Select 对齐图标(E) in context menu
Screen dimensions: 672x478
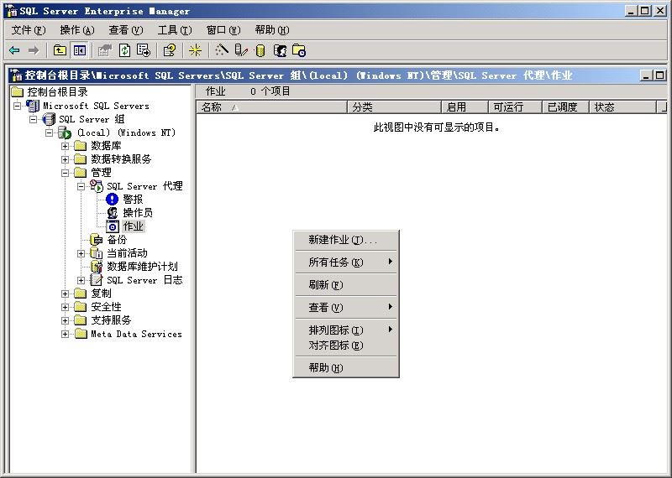pyautogui.click(x=346, y=346)
